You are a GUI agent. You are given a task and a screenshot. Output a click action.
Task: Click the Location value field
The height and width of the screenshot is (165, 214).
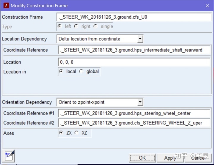(134, 62)
